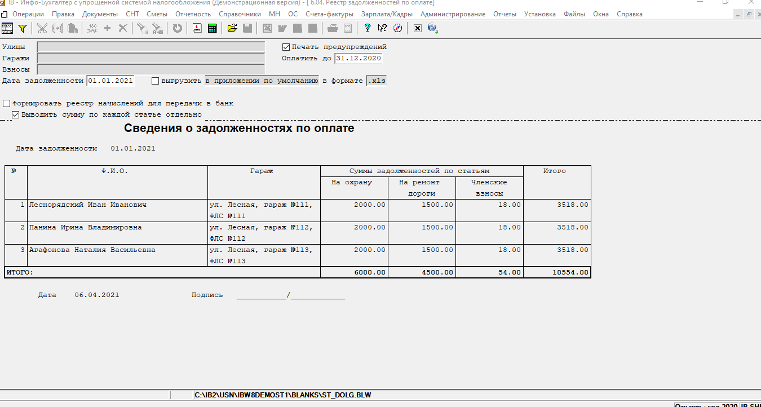Enable Формировать реестр начислений для передачи в банк

click(7, 103)
